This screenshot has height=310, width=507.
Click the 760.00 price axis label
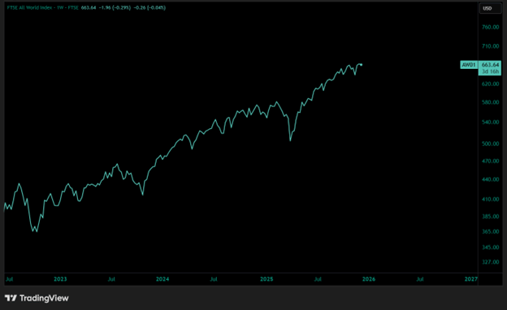click(490, 27)
